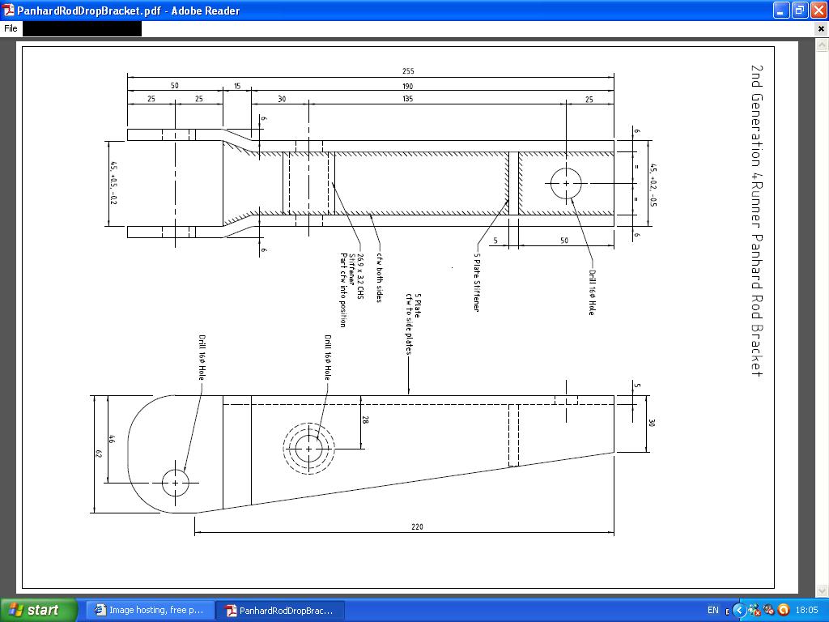This screenshot has width=829, height=622.
Task: Switch to the Image hosting taskbar window
Action: [150, 610]
